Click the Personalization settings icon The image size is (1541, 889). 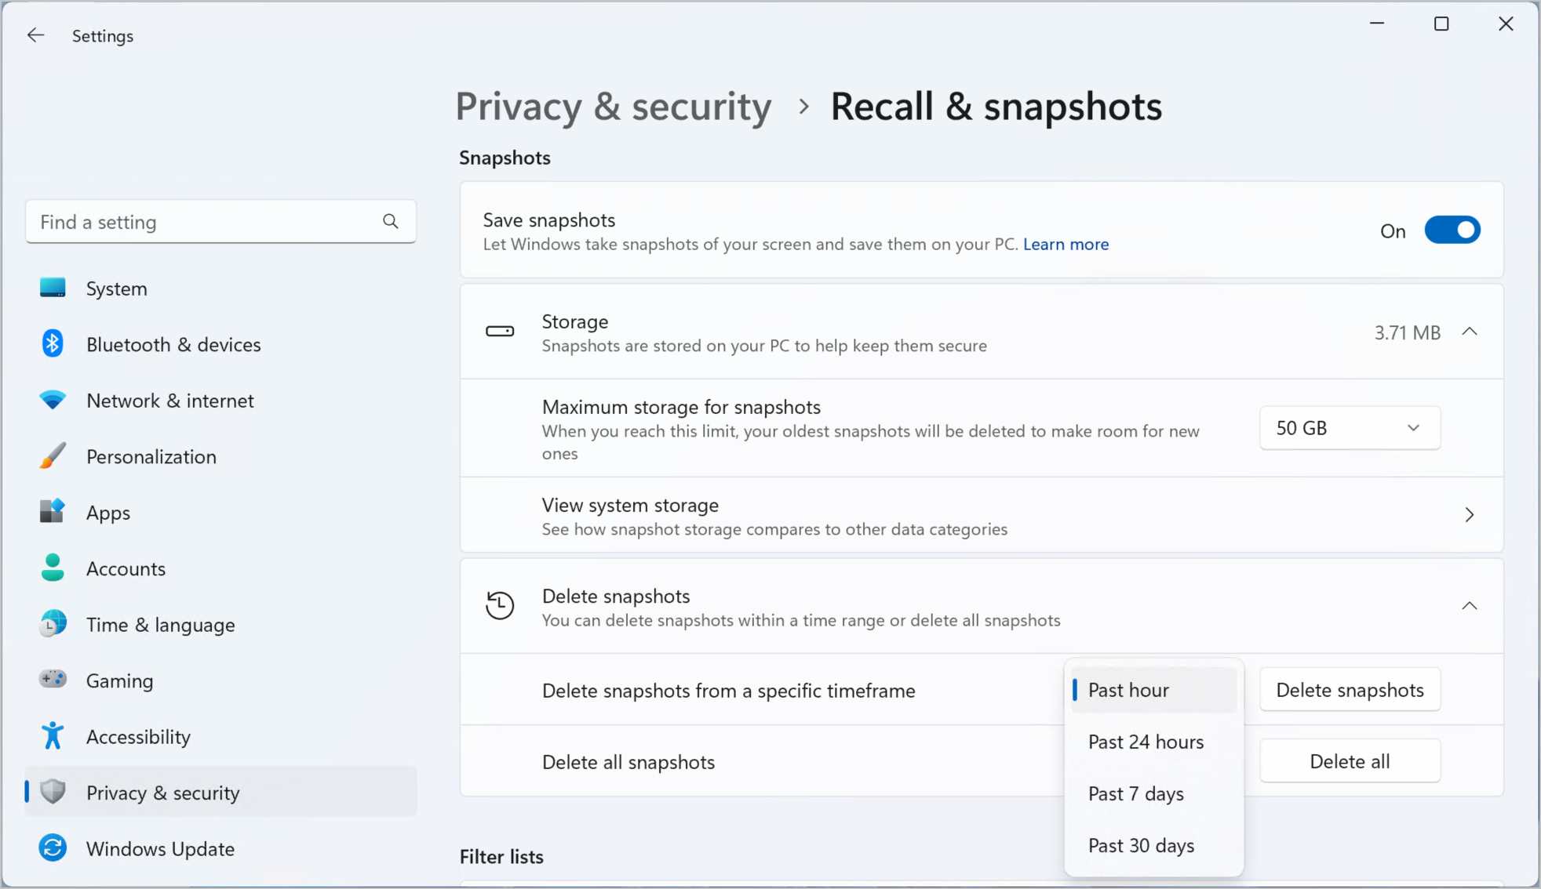[53, 456]
